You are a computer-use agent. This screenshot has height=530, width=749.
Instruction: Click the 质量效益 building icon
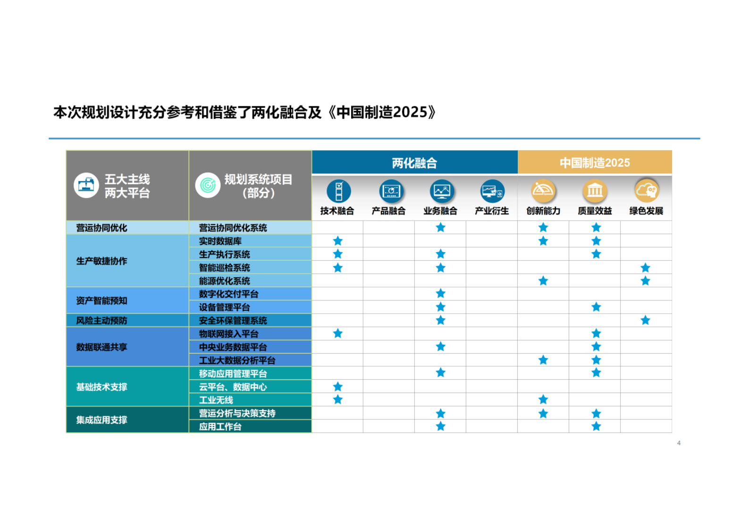click(x=595, y=190)
